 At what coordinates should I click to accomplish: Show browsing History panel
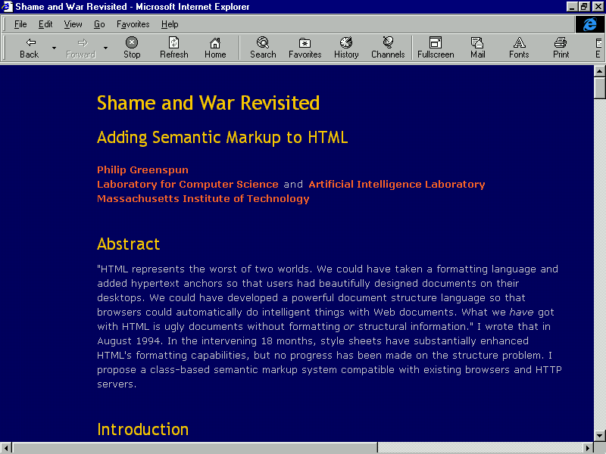[x=346, y=48]
